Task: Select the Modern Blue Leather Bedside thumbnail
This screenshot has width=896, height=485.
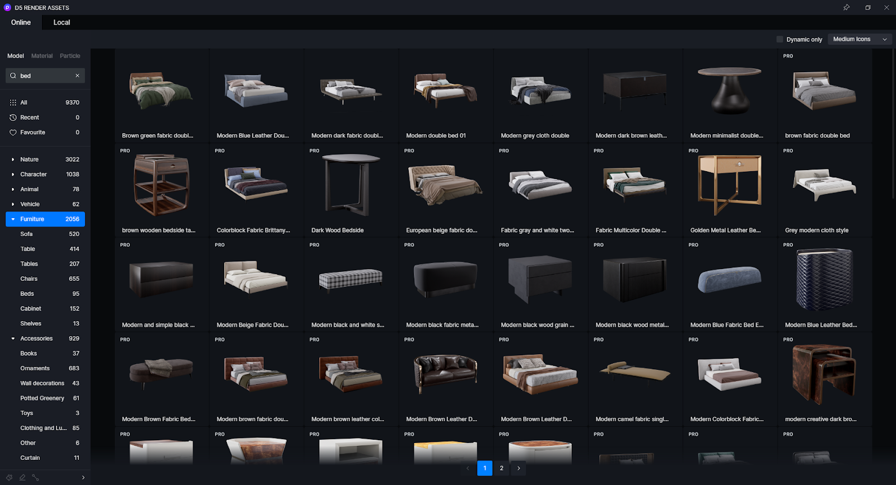Action: pos(824,280)
